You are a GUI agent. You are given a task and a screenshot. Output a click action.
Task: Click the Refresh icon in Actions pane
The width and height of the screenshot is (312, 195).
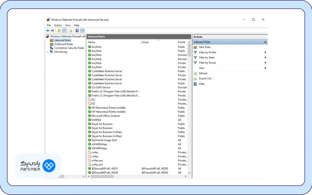(x=195, y=73)
